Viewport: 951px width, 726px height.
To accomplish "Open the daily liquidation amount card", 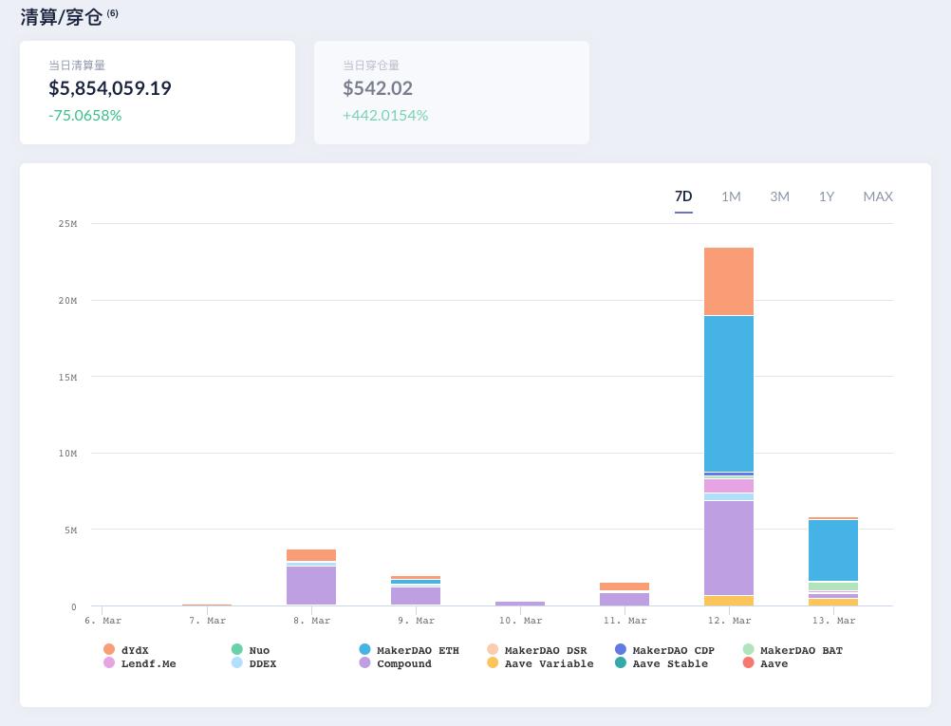I will pyautogui.click(x=158, y=92).
